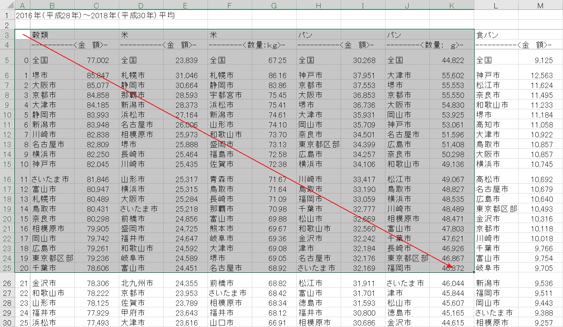Select column B header
The image size is (563, 327).
(52, 5)
